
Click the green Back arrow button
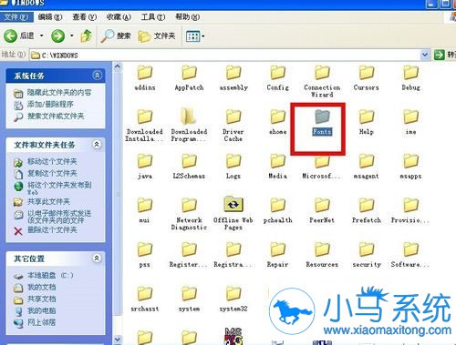[x=10, y=36]
